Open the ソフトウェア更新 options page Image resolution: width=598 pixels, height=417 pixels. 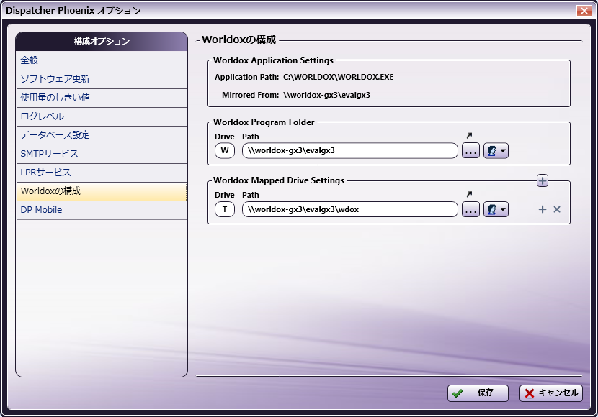click(x=102, y=79)
